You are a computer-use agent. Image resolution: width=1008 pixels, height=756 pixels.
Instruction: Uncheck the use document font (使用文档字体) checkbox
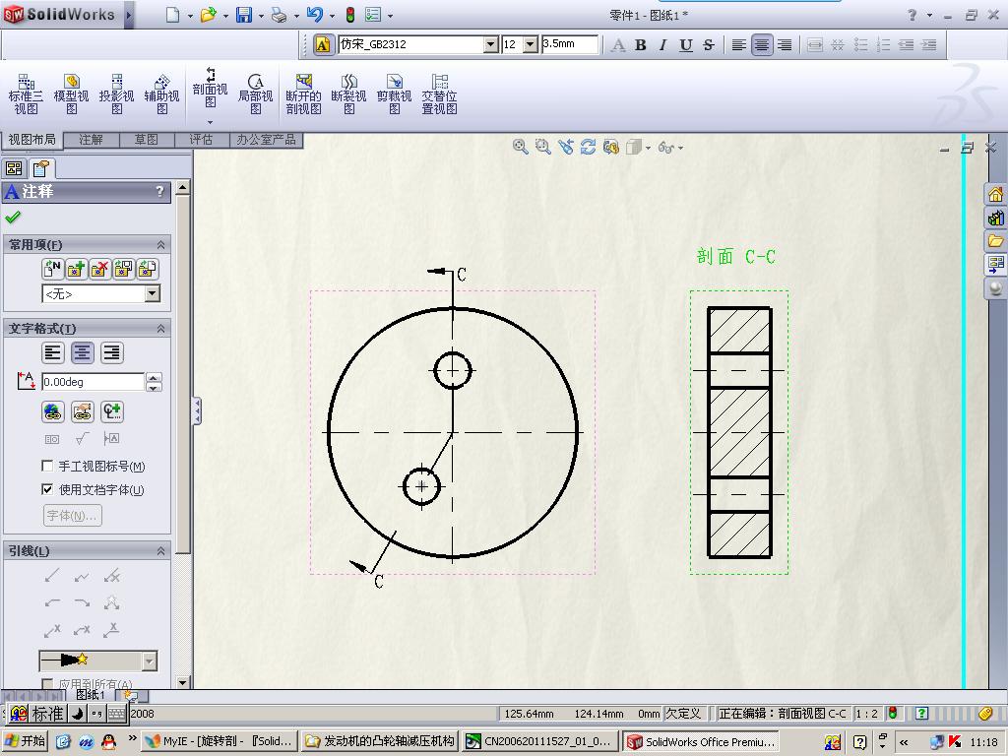(47, 489)
